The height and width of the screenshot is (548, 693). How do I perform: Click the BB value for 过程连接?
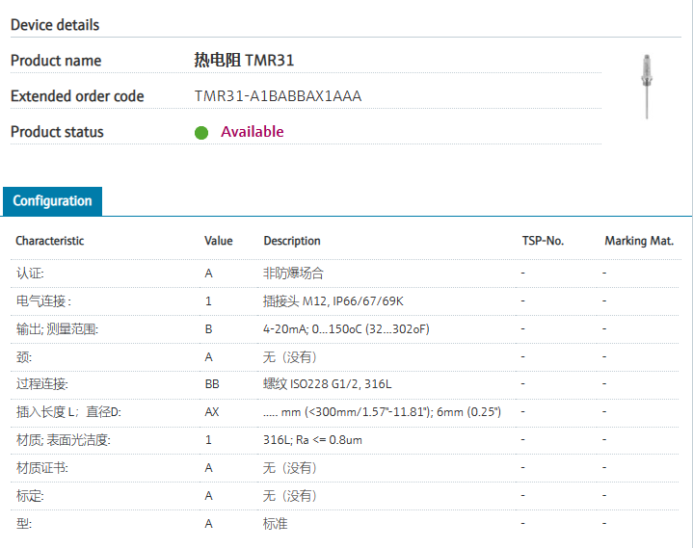click(x=212, y=384)
